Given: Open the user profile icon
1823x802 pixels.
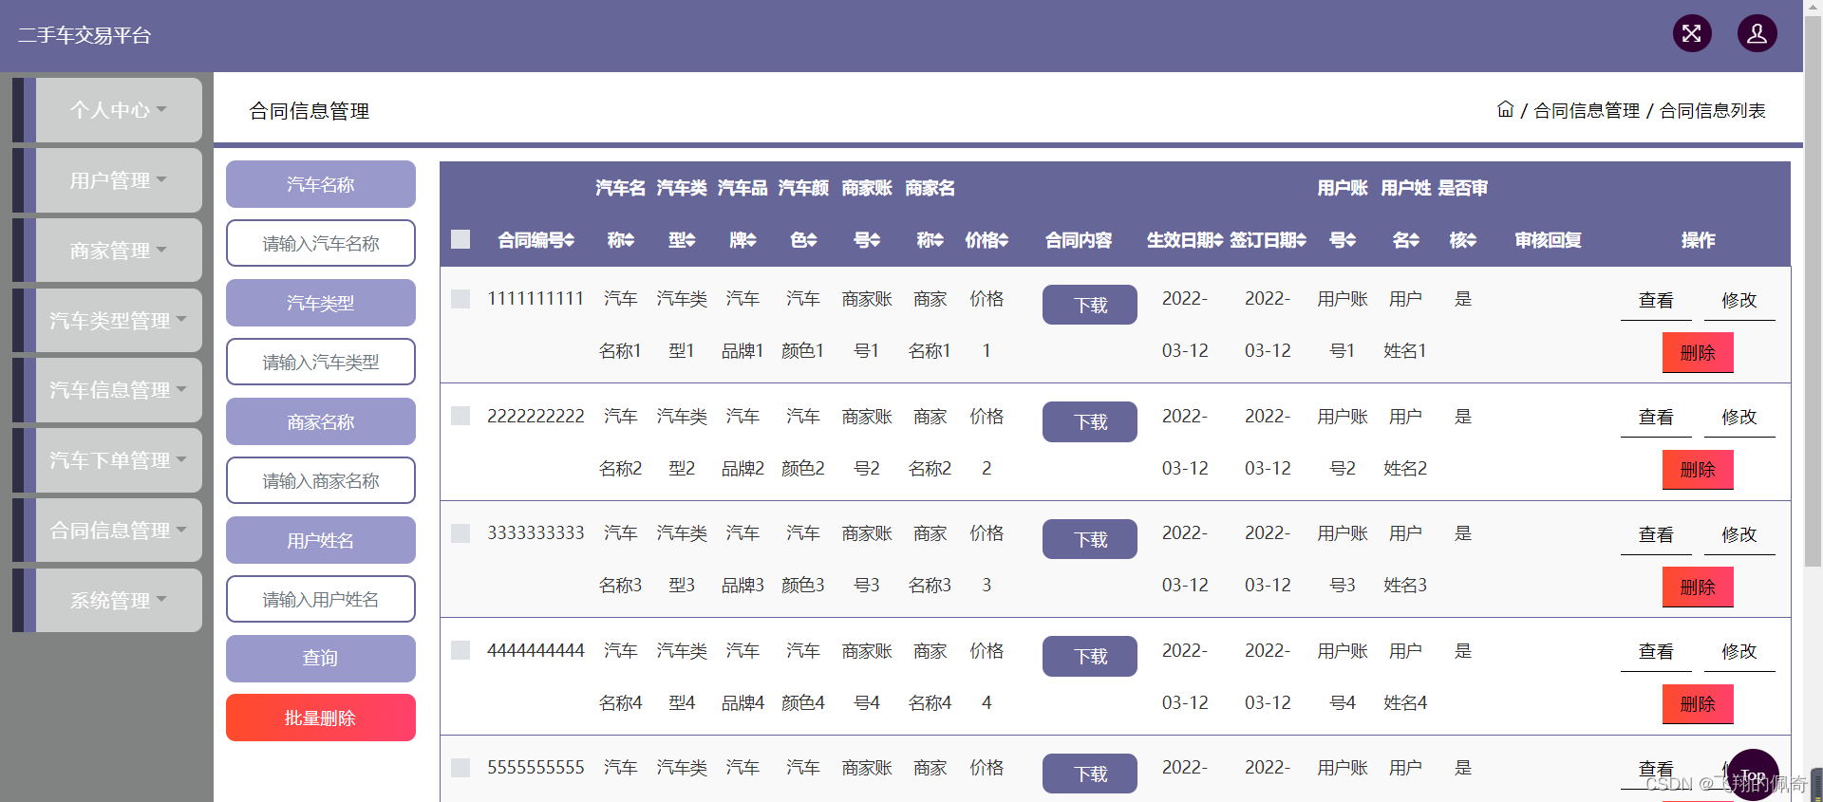Looking at the screenshot, I should click(1757, 34).
